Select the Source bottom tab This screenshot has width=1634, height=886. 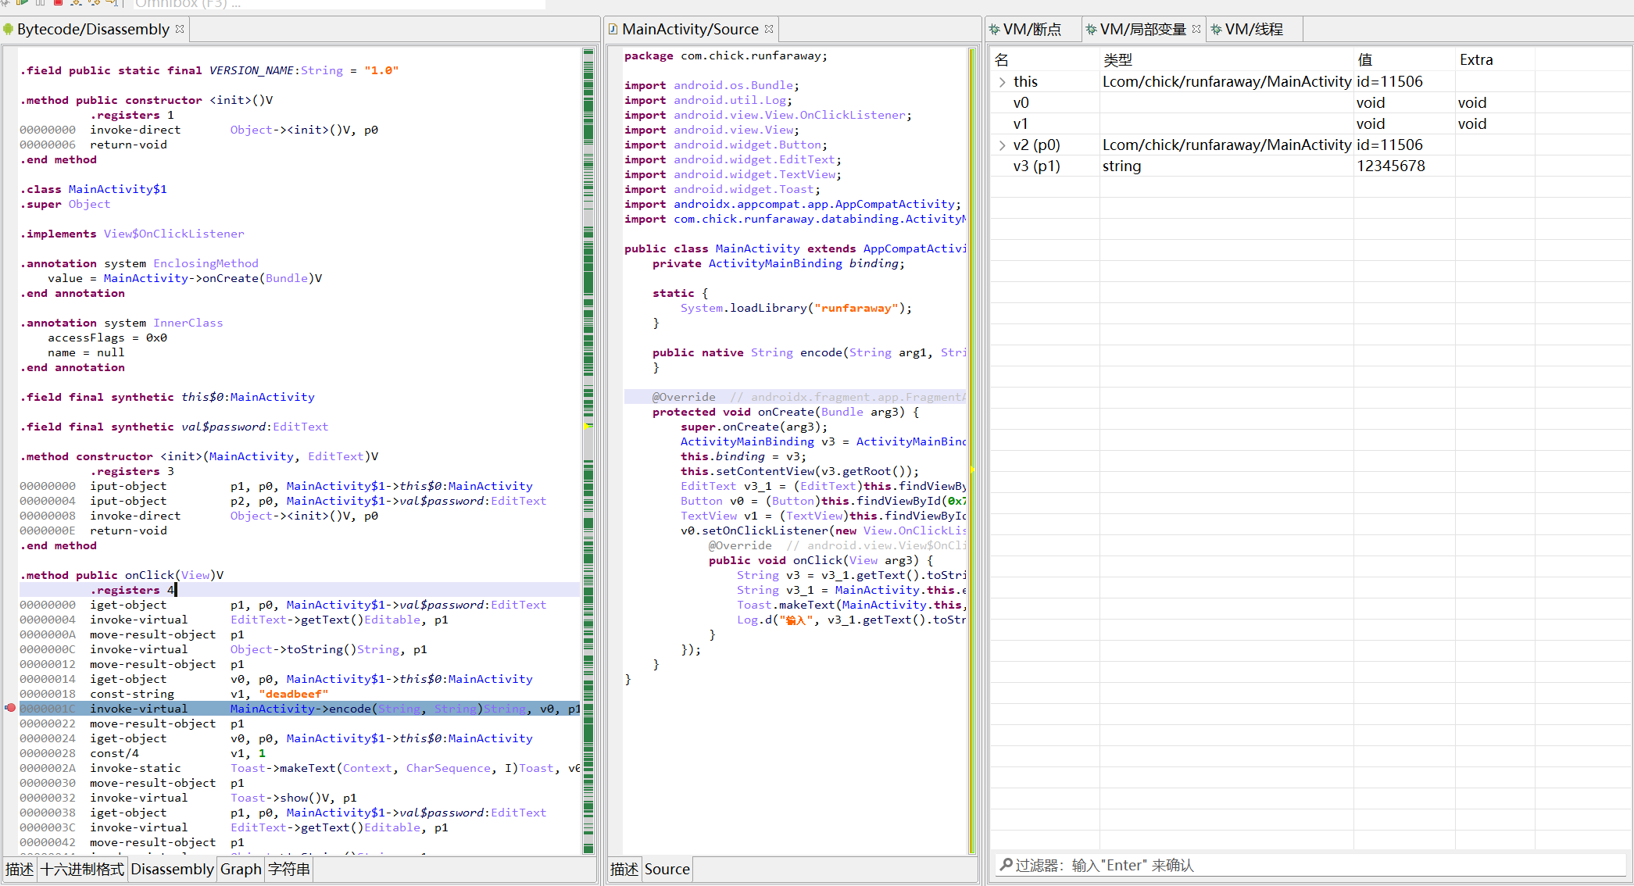667,869
